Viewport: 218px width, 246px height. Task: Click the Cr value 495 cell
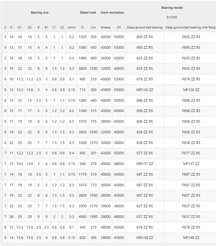(x=82, y=79)
